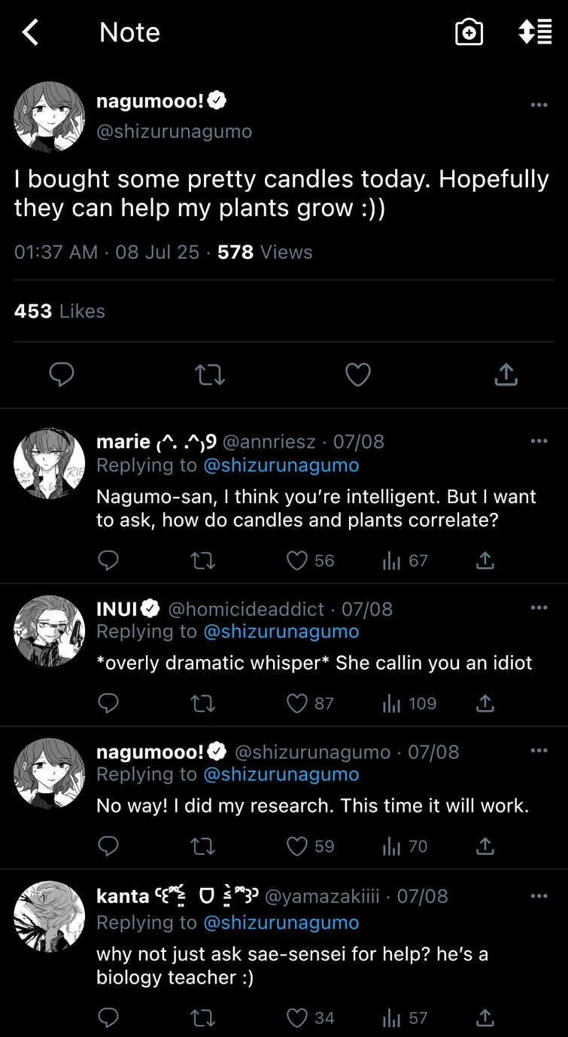Tap @shizurunagumo mention in kanta's reply

tap(281, 923)
